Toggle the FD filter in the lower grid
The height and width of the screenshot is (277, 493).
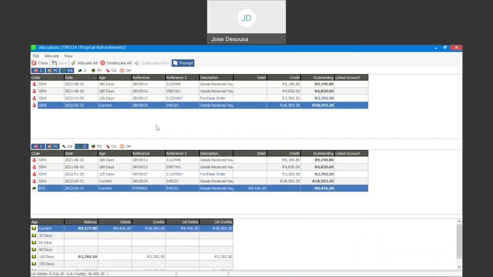coord(96,146)
